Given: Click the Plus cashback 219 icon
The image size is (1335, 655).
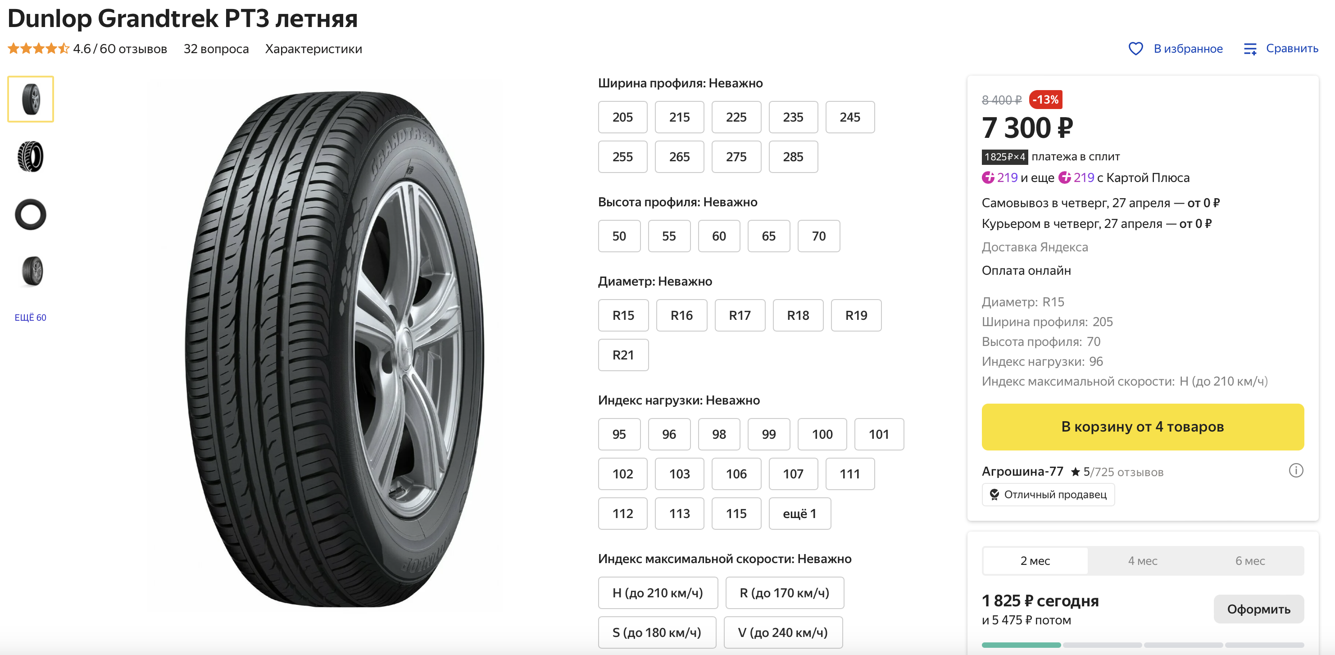Looking at the screenshot, I should (988, 178).
